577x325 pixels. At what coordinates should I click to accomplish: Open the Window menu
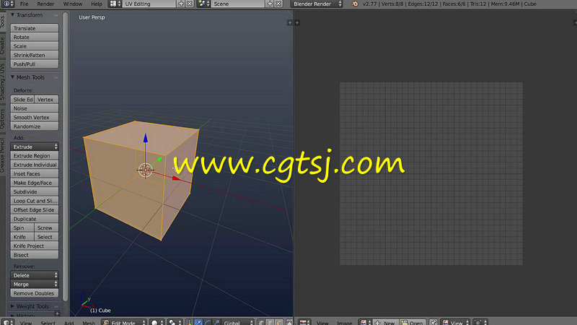click(x=73, y=4)
